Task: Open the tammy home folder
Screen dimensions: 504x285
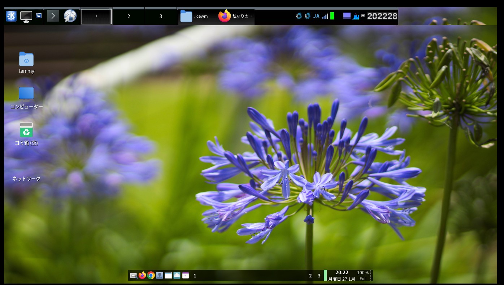Action: [x=26, y=59]
